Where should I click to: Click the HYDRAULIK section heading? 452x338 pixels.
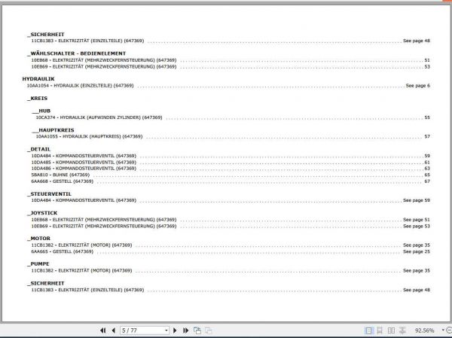[38, 79]
